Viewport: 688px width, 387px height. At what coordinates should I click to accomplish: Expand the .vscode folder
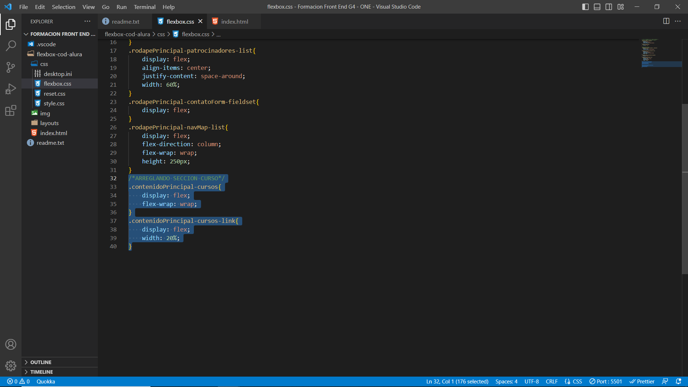click(60, 44)
